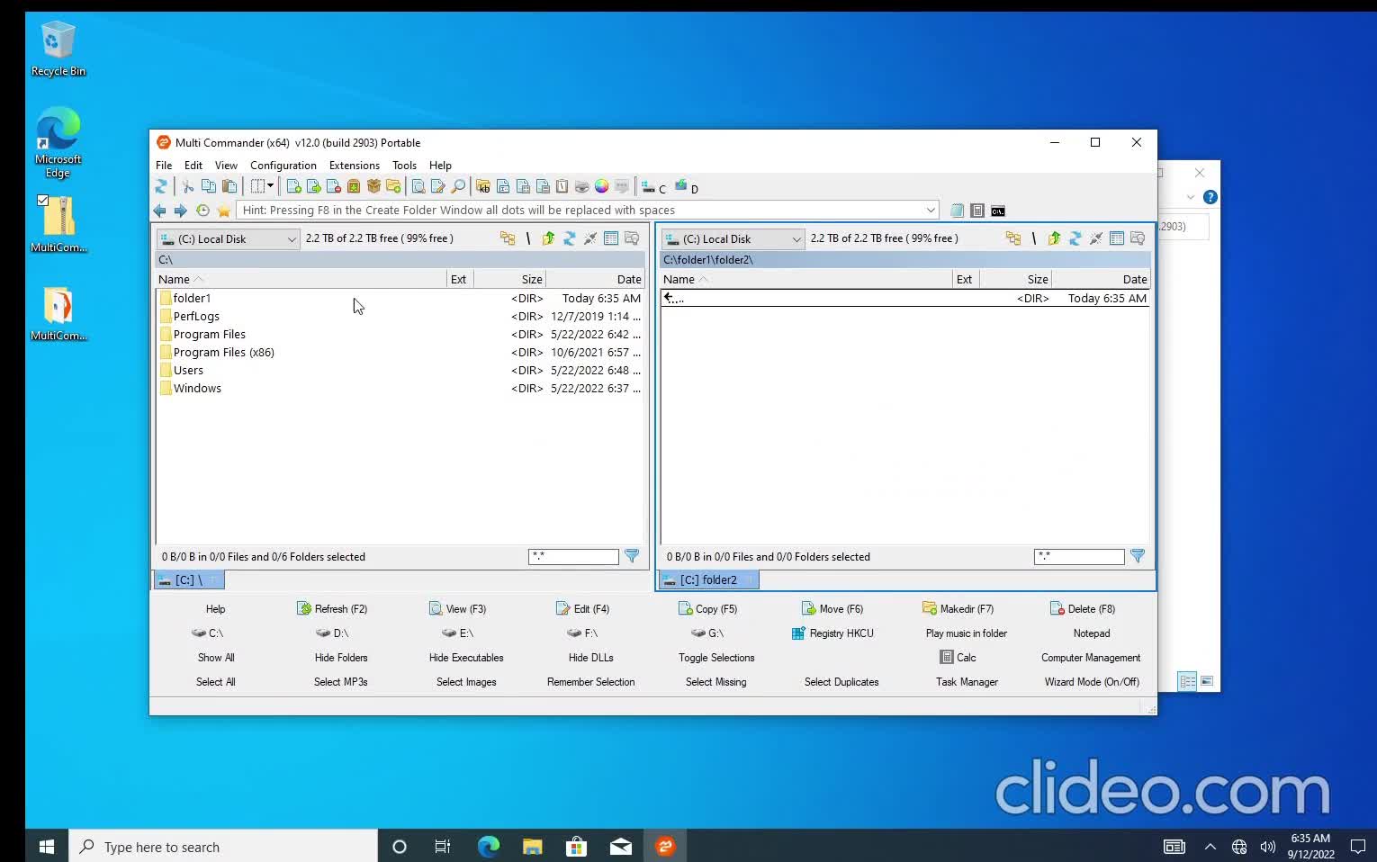Click the [C:] \ tab in left panel
Image resolution: width=1377 pixels, height=862 pixels.
pyautogui.click(x=188, y=579)
